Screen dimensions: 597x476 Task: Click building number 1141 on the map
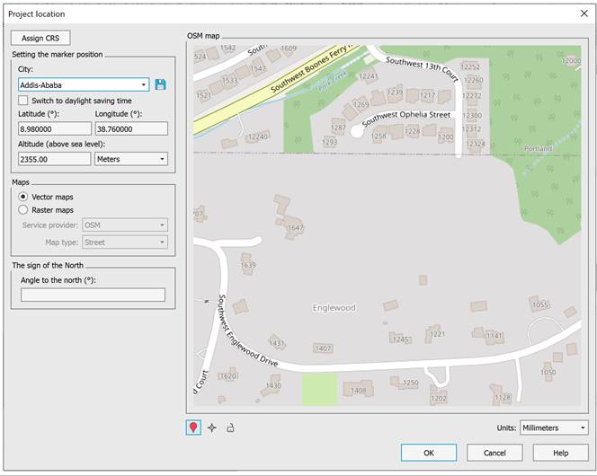pos(495,336)
